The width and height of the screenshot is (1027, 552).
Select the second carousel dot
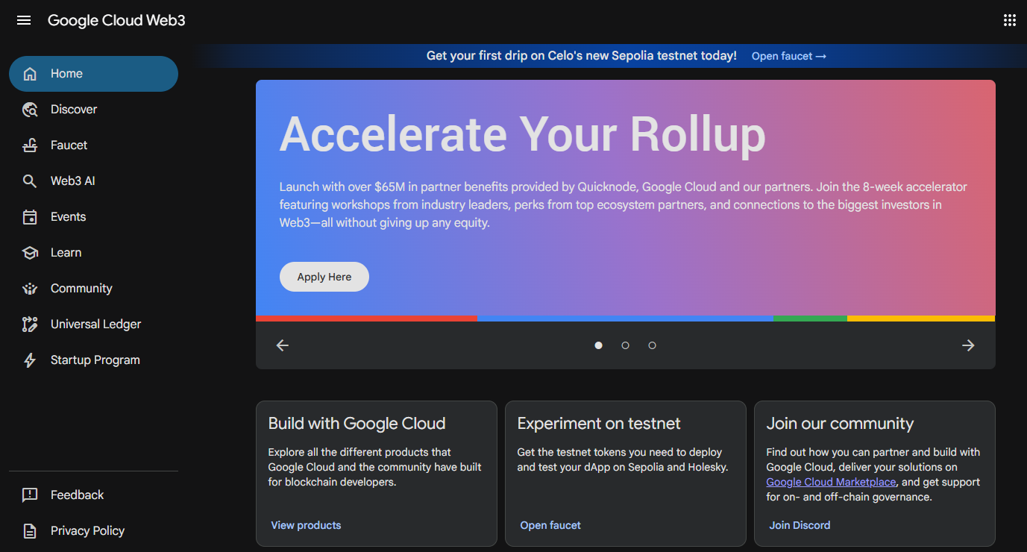point(625,345)
